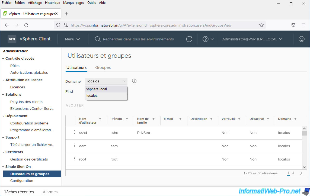The height and width of the screenshot is (196, 310).
Task: Reload the page in the browser toolbar
Action: tap(26, 25)
